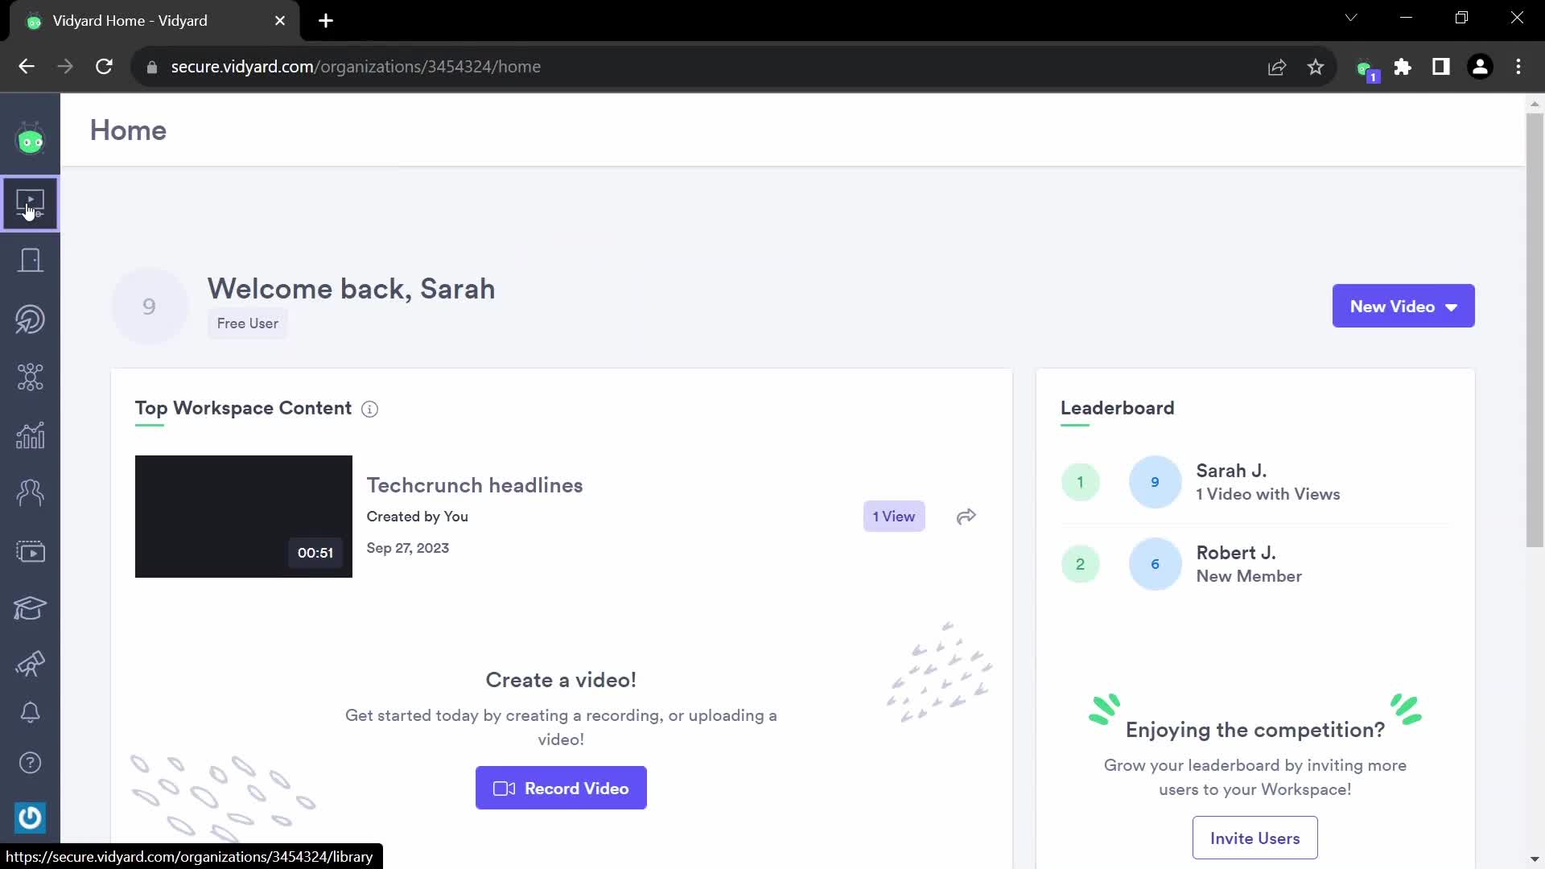The height and width of the screenshot is (869, 1545).
Task: Click the Top Workspace Content info icon
Action: 370,409
